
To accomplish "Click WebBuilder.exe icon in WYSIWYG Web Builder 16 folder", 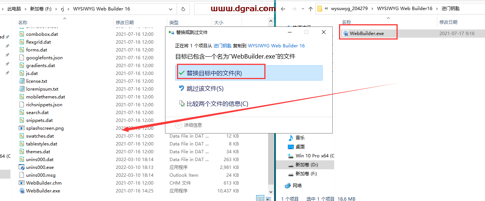I will pyautogui.click(x=22, y=191).
